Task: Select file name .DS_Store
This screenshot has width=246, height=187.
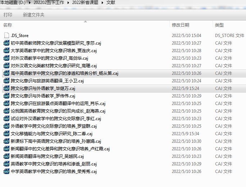Action: 20,36
